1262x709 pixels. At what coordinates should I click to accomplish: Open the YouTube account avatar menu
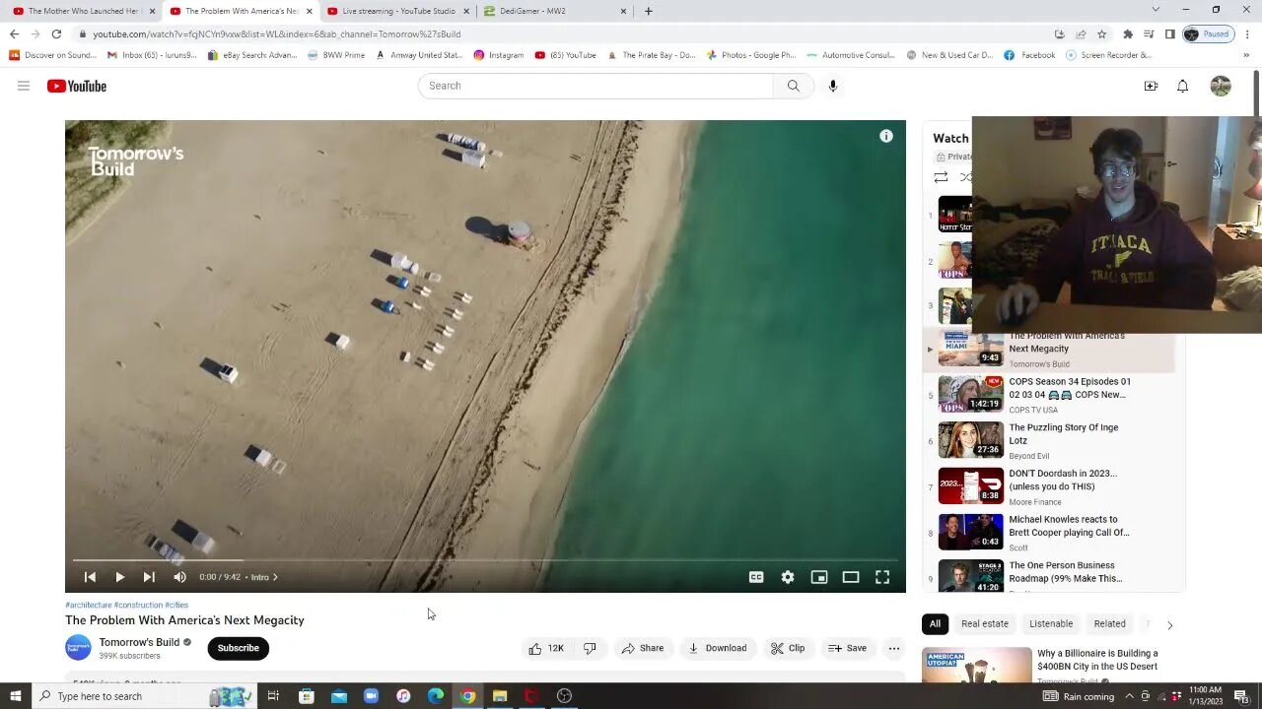(1221, 86)
